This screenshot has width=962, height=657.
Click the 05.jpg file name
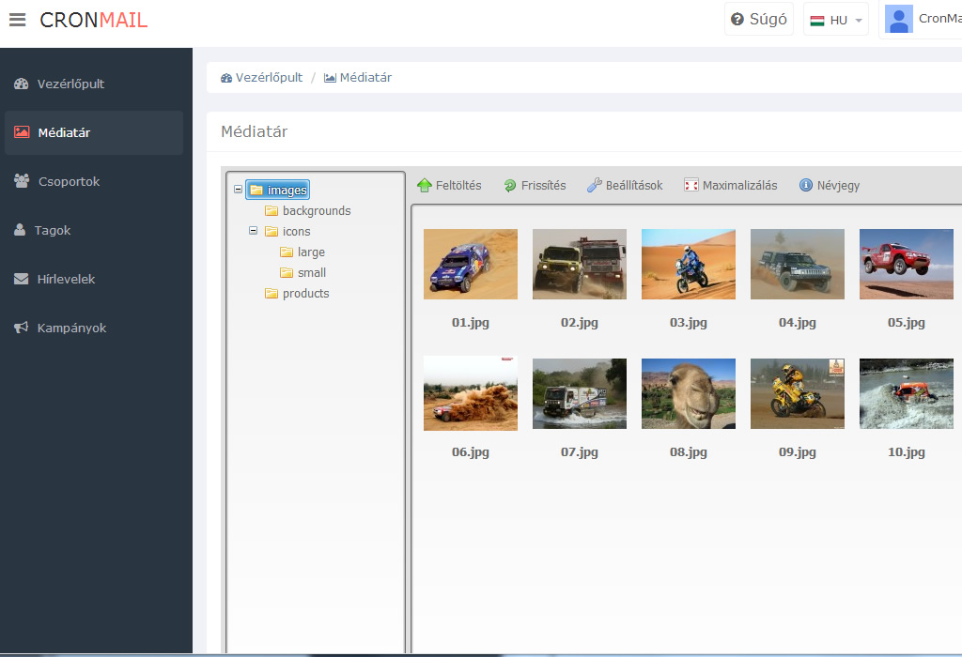(x=907, y=323)
